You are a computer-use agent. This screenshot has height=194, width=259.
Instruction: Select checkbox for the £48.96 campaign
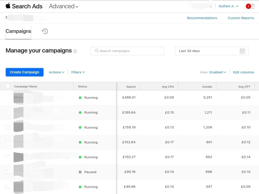point(8,187)
